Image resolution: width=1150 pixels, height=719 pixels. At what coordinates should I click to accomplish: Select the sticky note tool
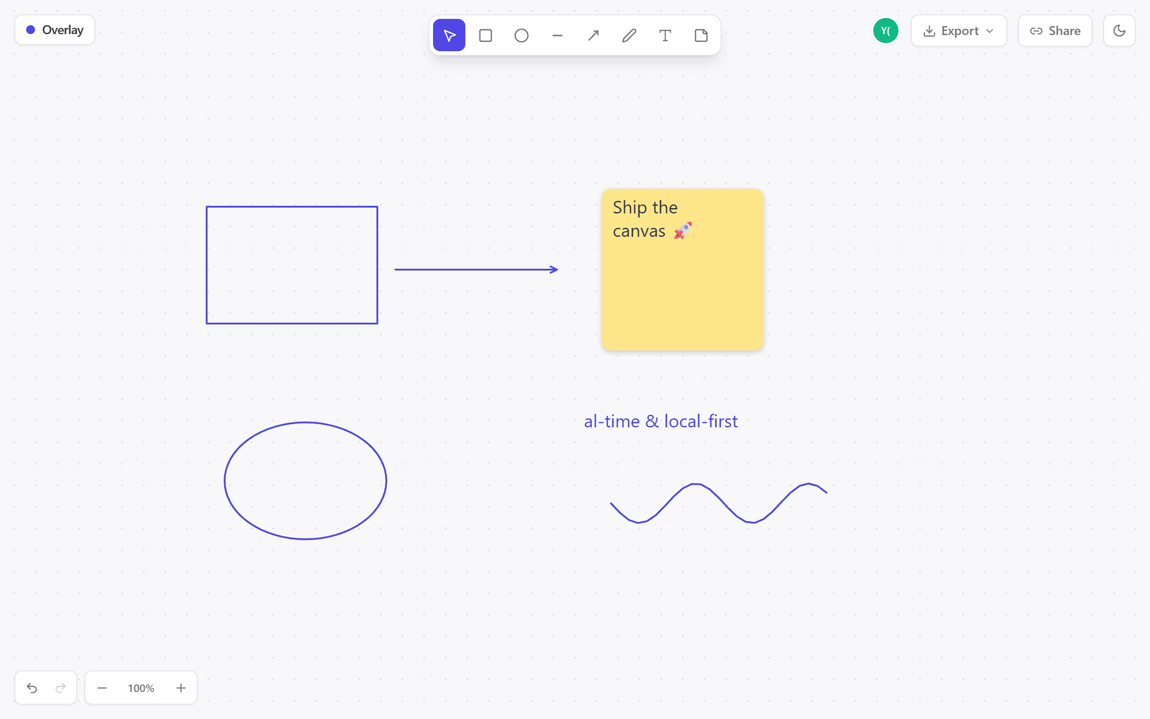(x=701, y=35)
